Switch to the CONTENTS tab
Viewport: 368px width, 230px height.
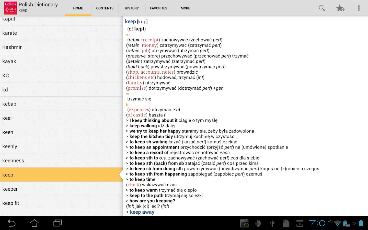[105, 8]
